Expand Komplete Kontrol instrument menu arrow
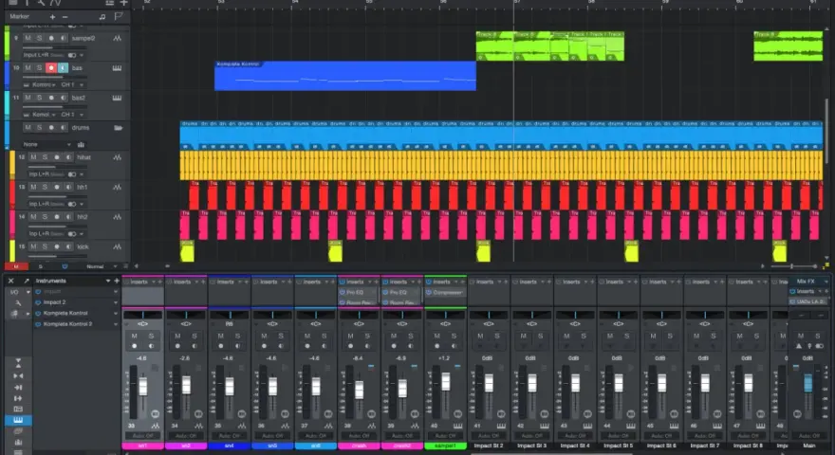835x455 pixels. tap(116, 314)
